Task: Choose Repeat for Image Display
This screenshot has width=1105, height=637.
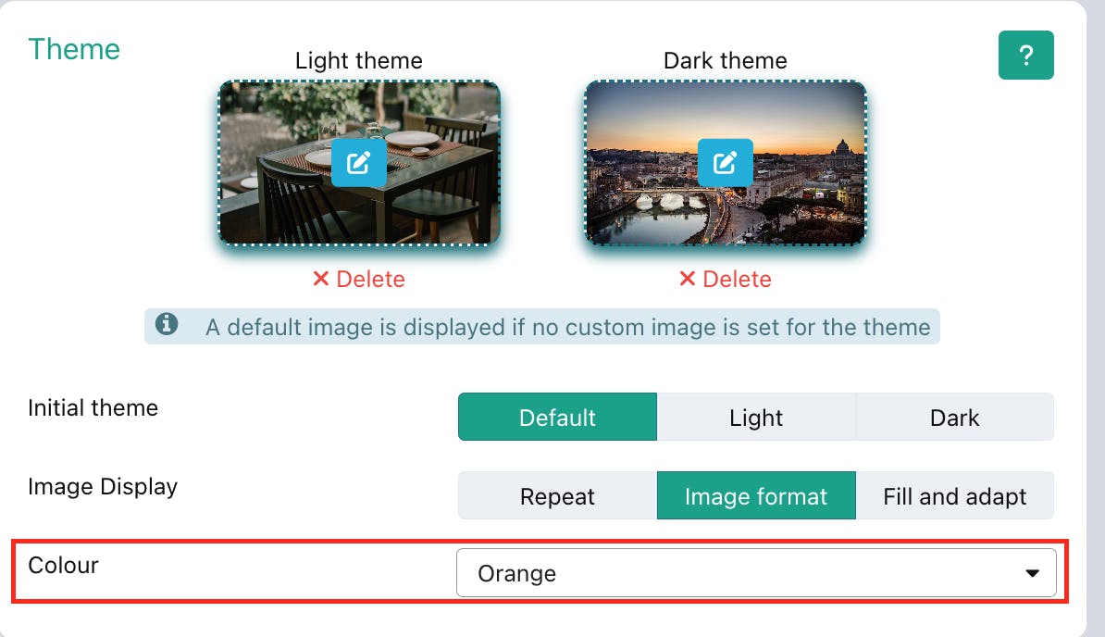Action: point(557,496)
